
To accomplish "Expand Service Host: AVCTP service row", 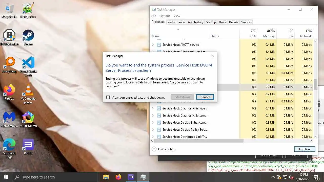I will pos(153,45).
